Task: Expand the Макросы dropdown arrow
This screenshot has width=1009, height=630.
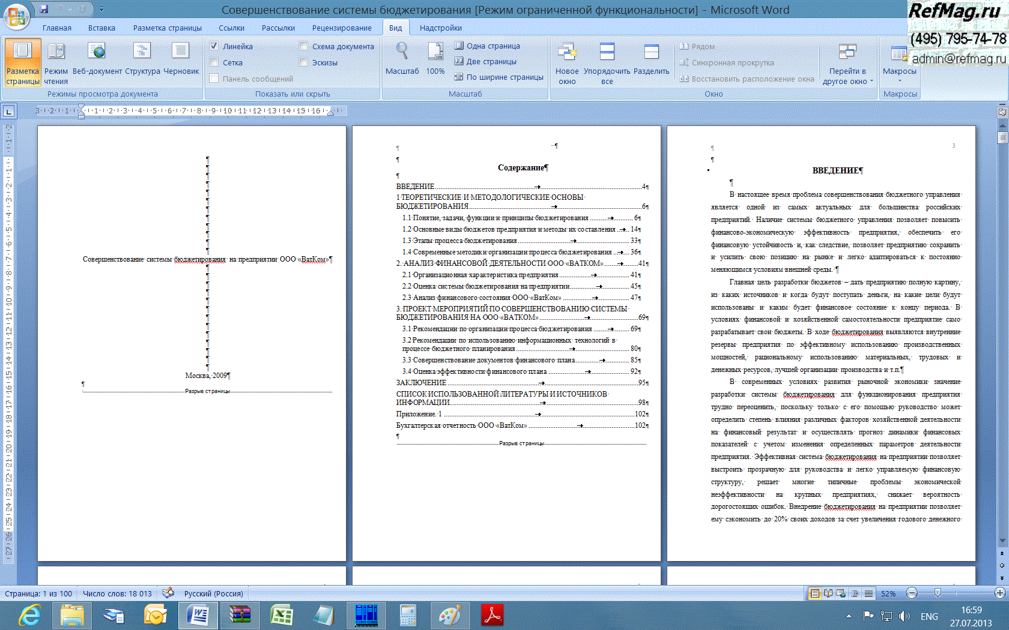Action: [899, 80]
